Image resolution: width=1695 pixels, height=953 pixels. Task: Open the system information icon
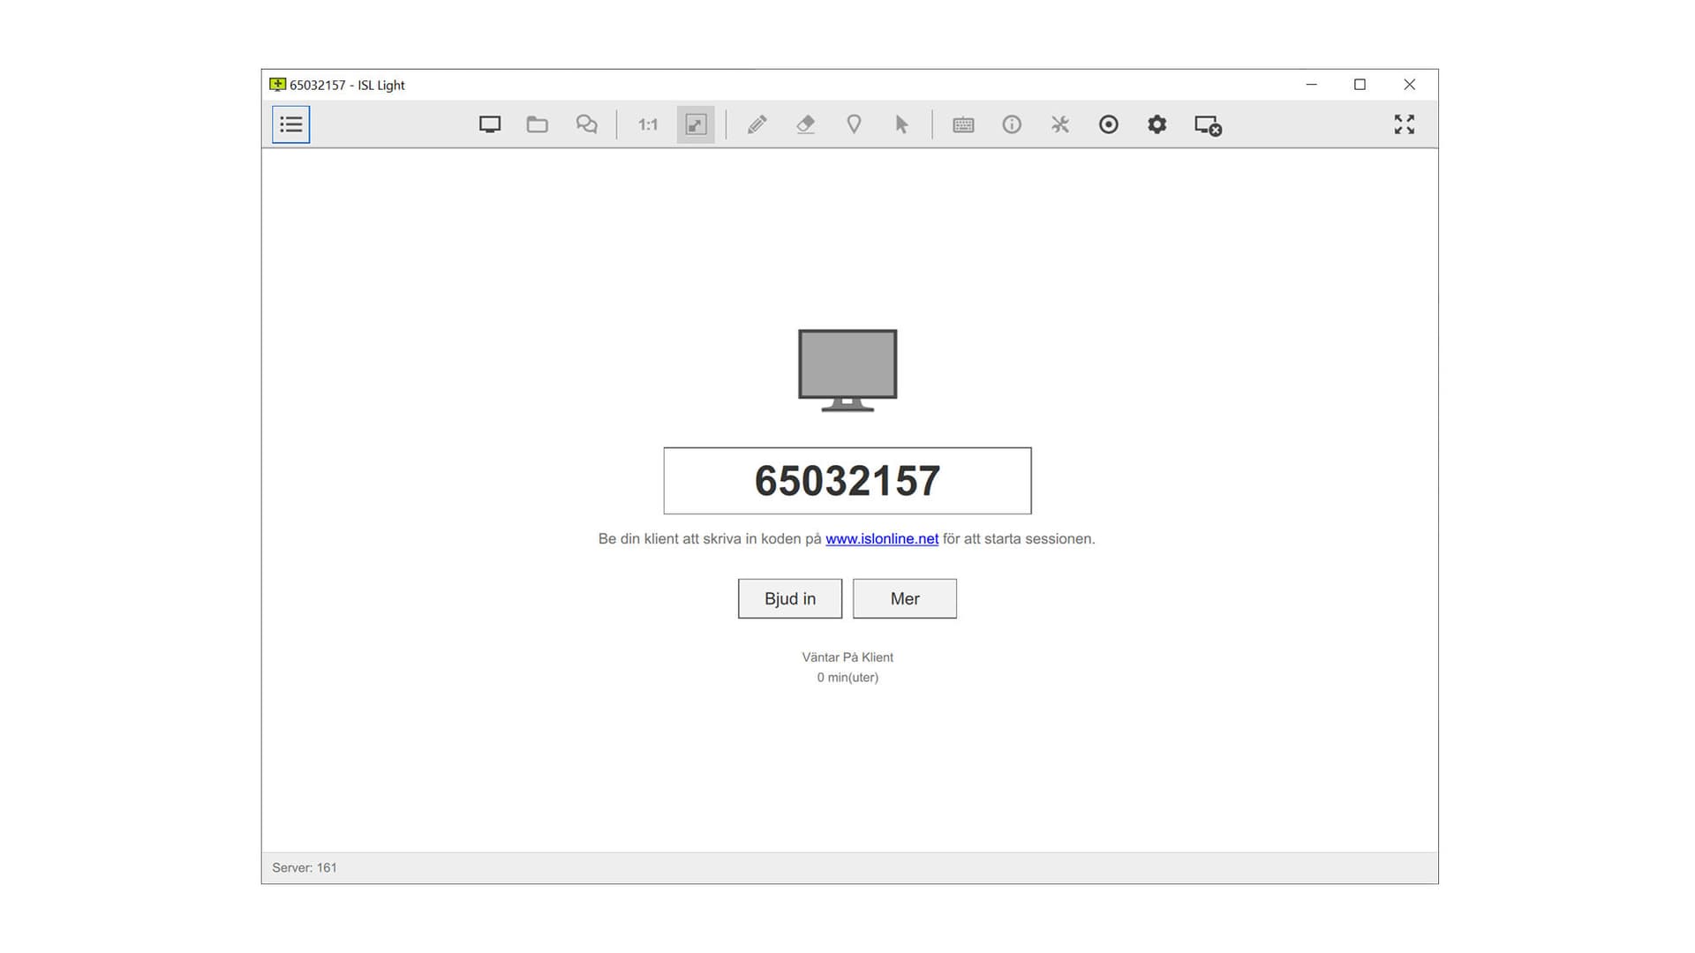(1012, 124)
